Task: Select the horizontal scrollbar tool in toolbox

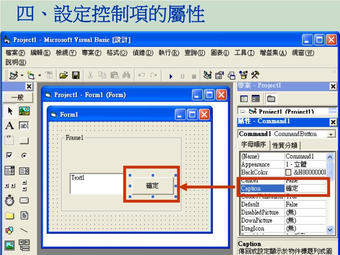Action: (x=10, y=186)
